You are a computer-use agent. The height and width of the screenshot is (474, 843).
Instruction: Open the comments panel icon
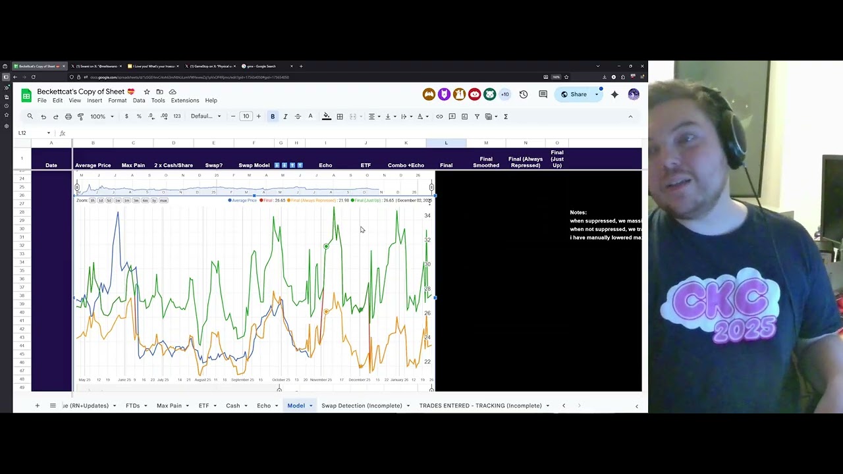click(x=543, y=94)
